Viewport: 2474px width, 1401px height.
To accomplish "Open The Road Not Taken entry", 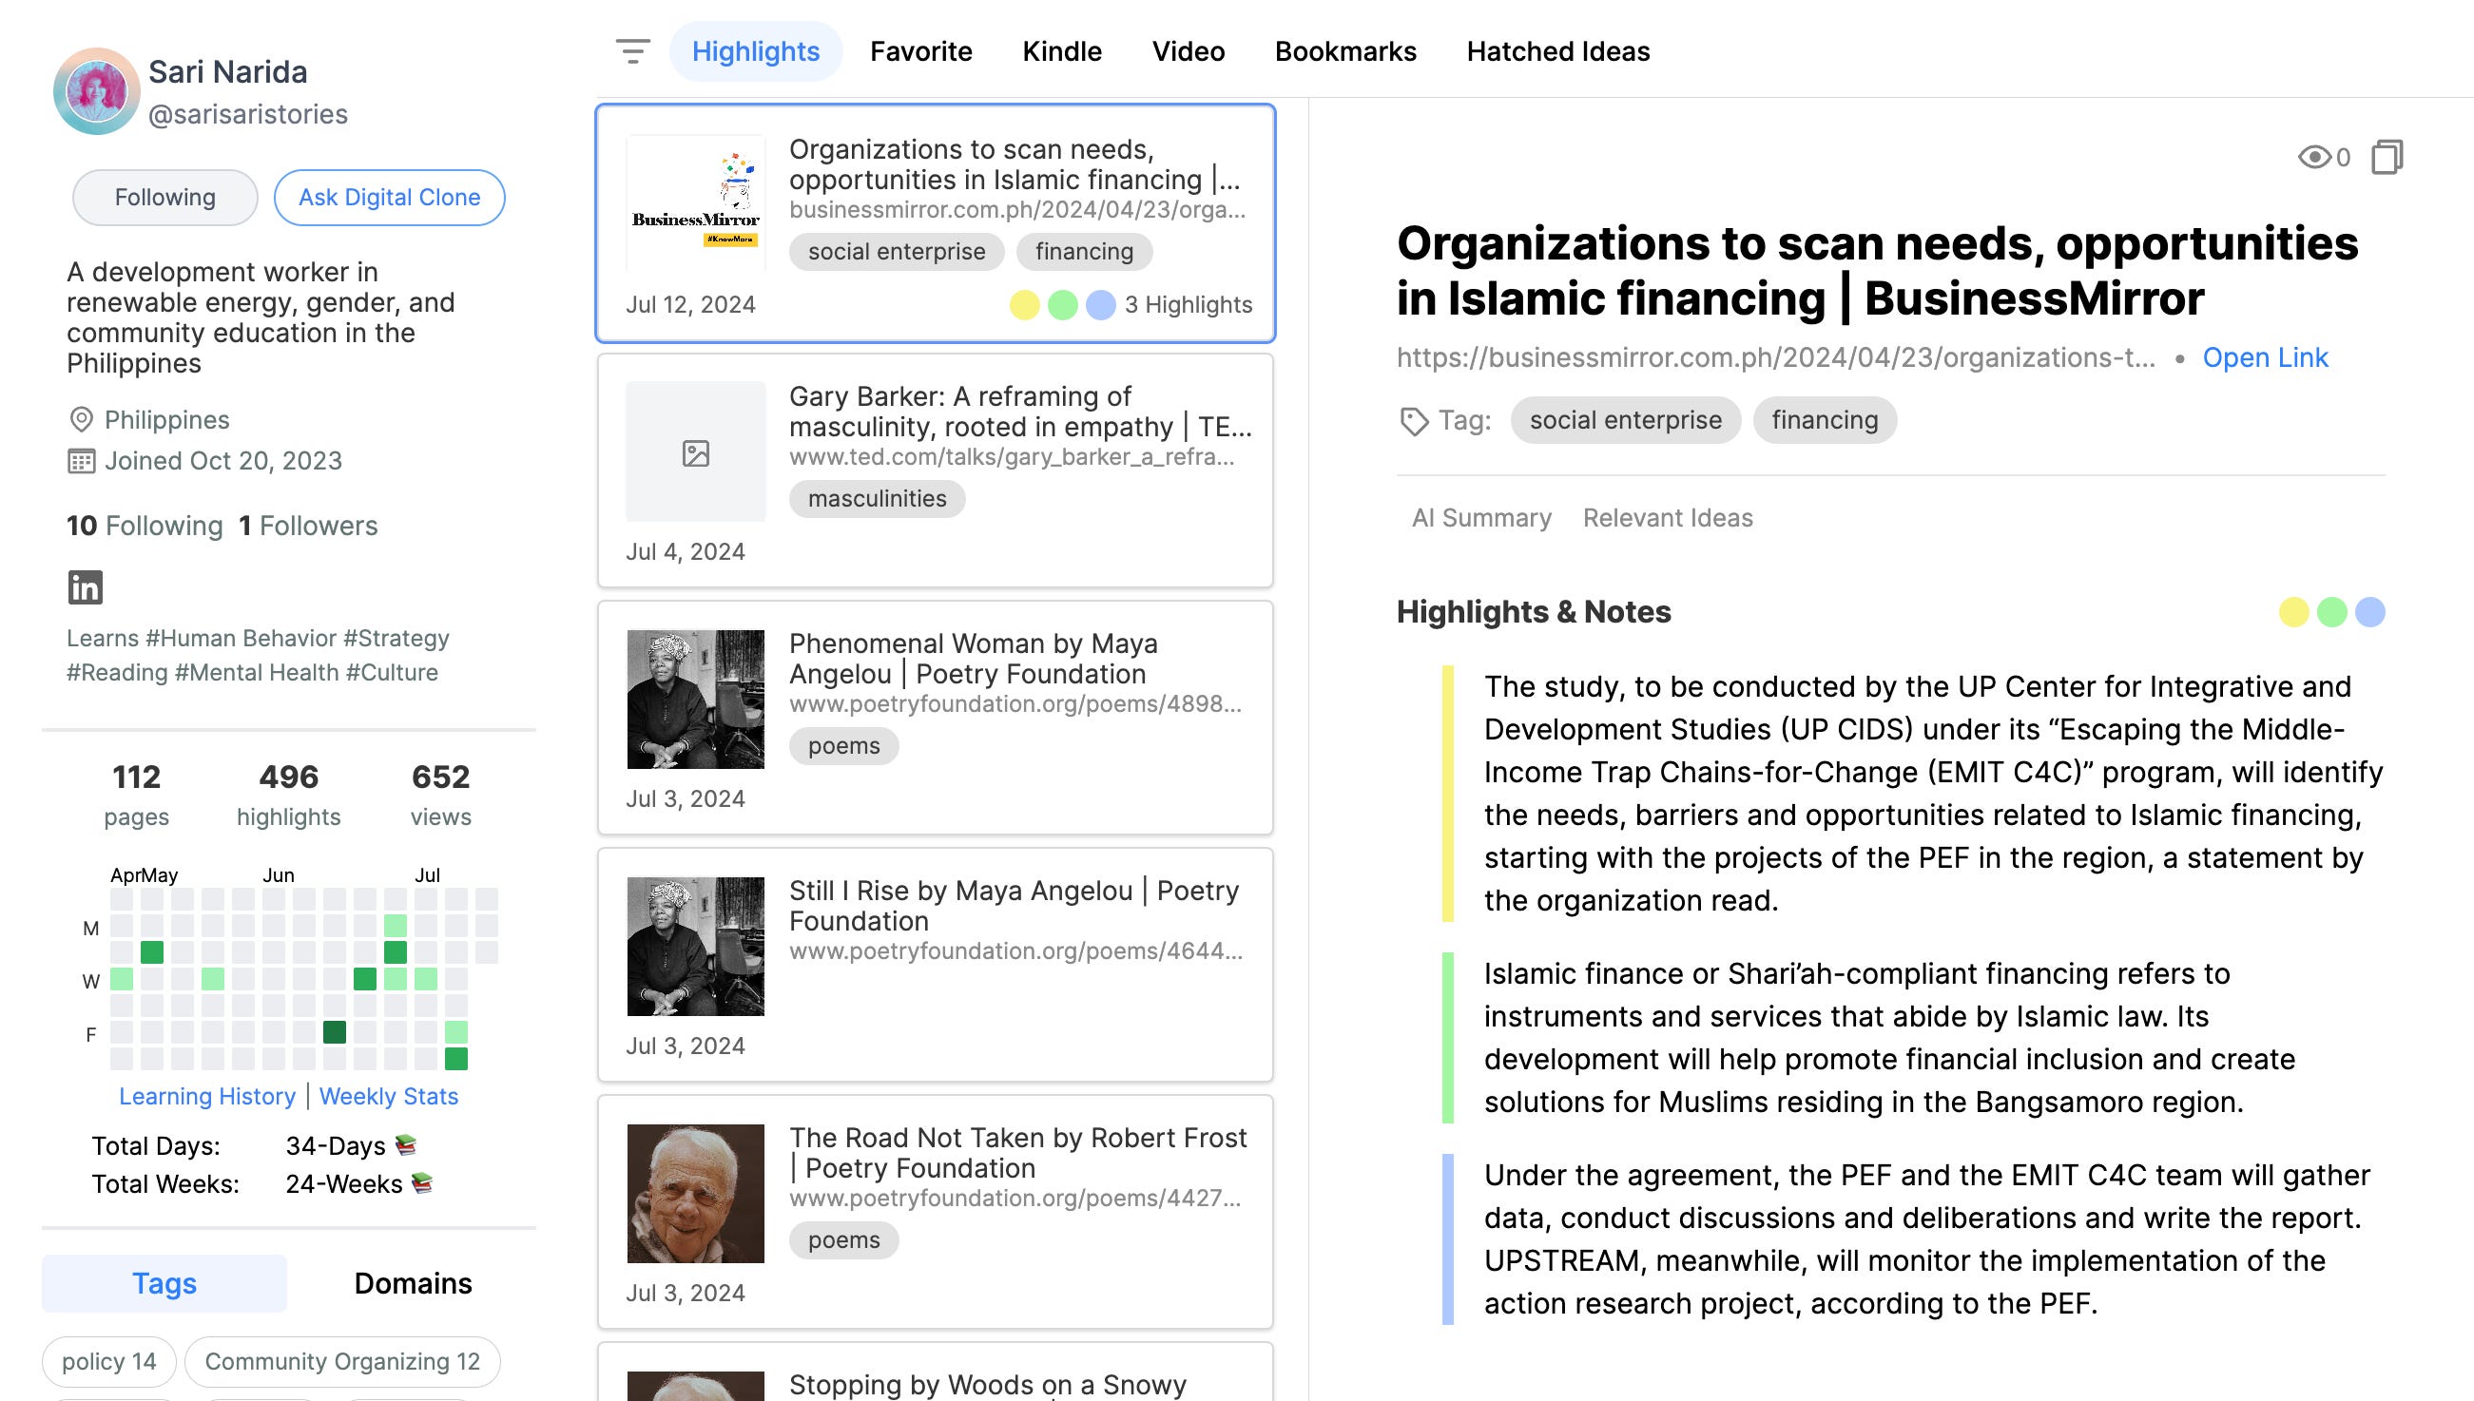I will tap(936, 1213).
